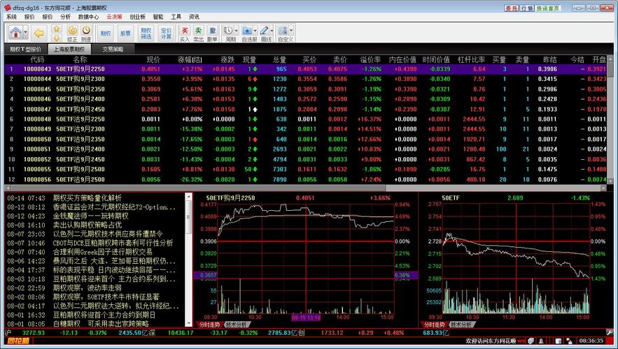Open news item 卖出认购期权策略占优
The height and width of the screenshot is (349, 618).
tap(87, 225)
